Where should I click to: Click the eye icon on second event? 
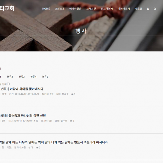point(71,121)
